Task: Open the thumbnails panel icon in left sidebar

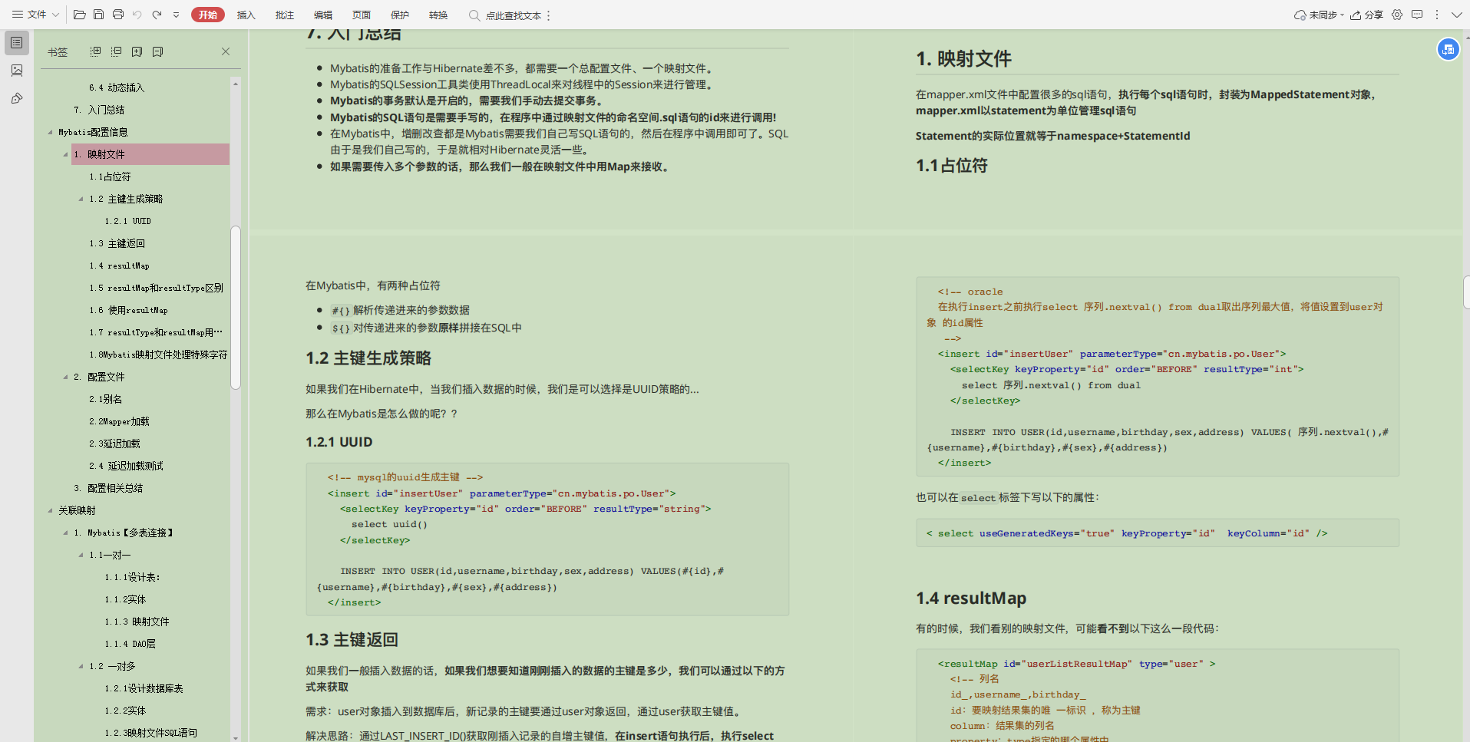Action: [x=17, y=71]
